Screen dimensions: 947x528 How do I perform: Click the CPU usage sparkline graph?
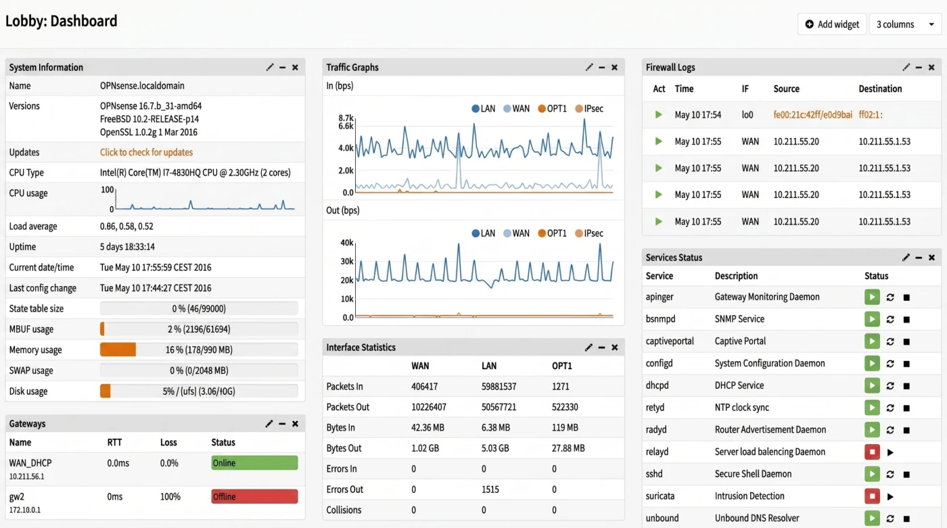205,199
